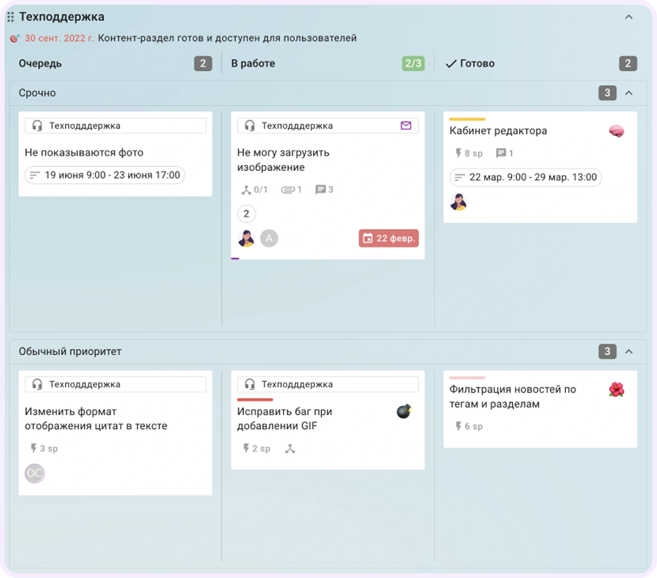
Task: Select the В работе column header
Action: click(x=253, y=63)
